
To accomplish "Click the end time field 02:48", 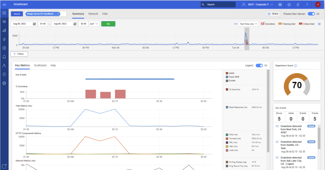I will tap(83, 24).
